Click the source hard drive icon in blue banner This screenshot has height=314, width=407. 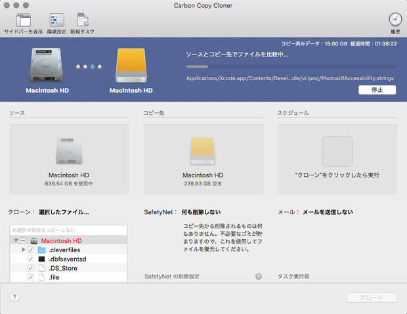pos(47,65)
